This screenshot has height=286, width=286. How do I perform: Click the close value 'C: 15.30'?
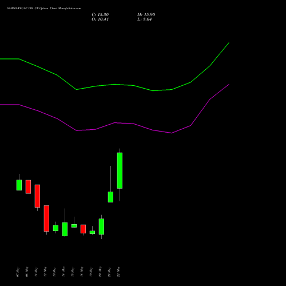100,15
